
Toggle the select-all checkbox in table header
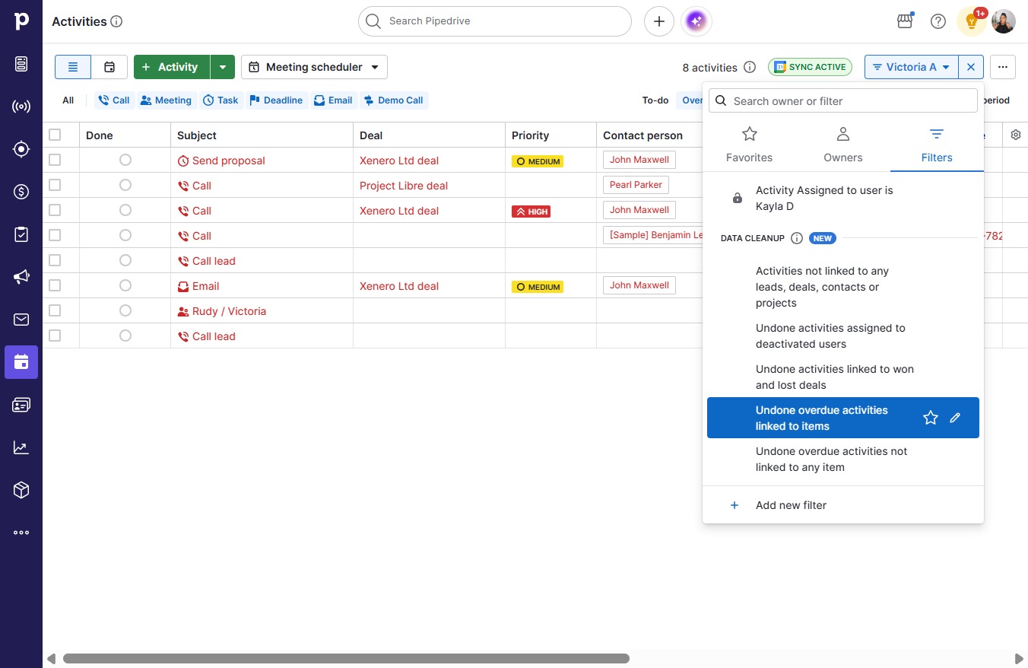tap(55, 135)
